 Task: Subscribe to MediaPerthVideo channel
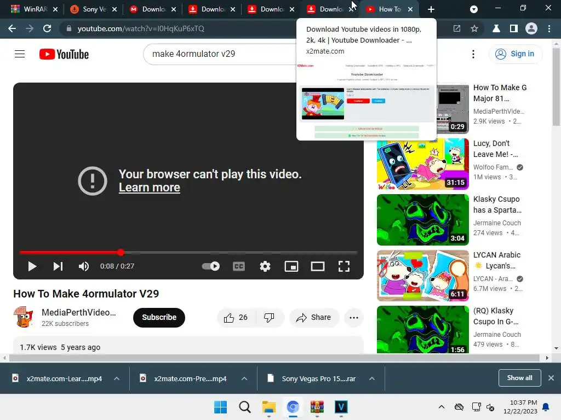pyautogui.click(x=159, y=318)
